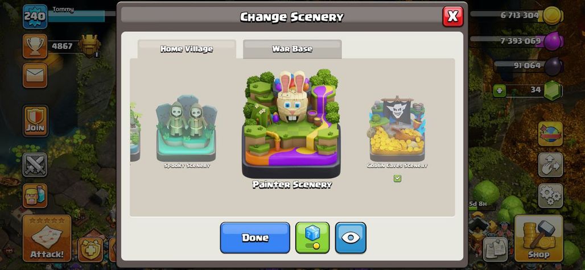585x270 pixels.
Task: Switch to the War Base tab
Action: point(292,49)
